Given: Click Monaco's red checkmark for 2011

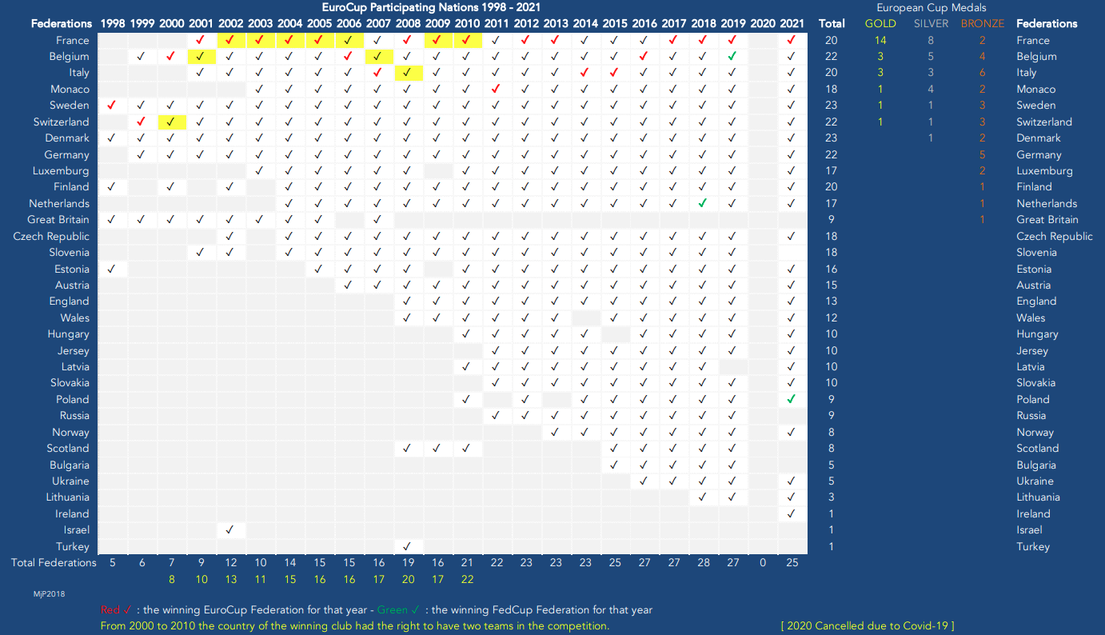Looking at the screenshot, I should (x=495, y=89).
